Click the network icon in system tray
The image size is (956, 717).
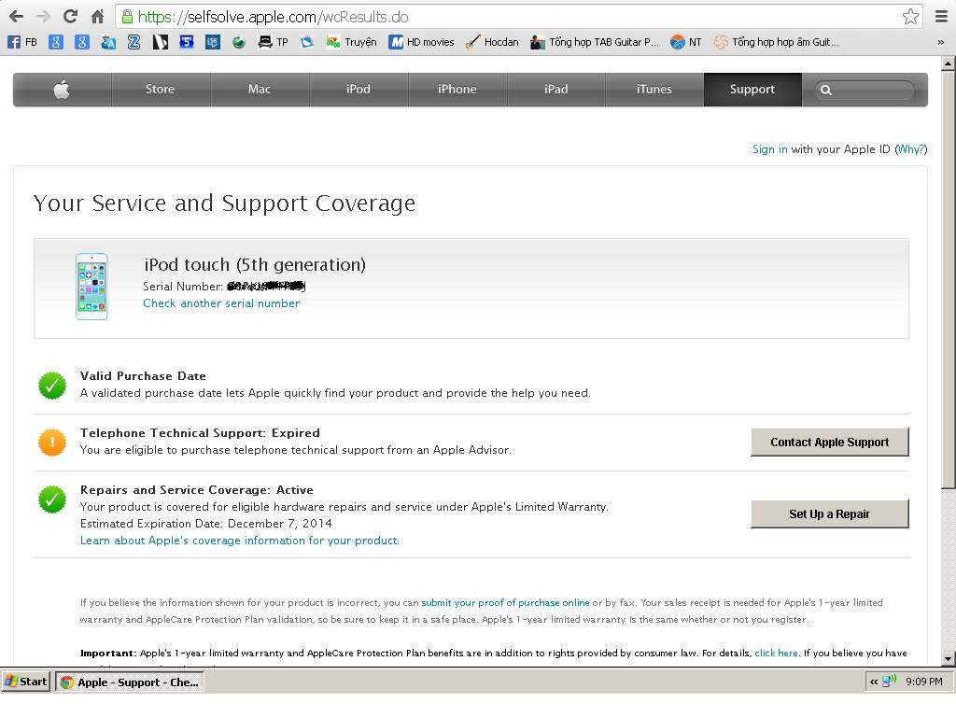(x=890, y=681)
